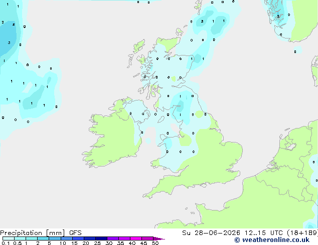Click the '0.1' legend scale label

pos(6,243)
